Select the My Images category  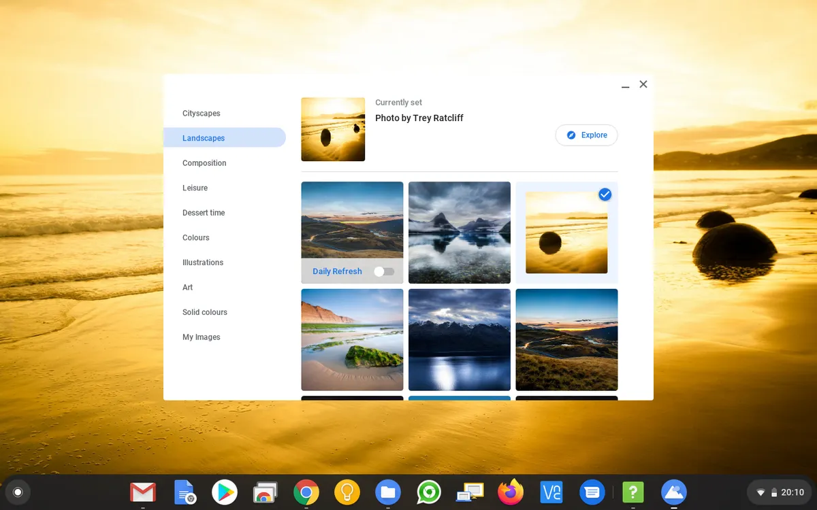click(201, 337)
